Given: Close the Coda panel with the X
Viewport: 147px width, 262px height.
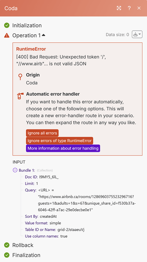Looking at the screenshot, I should (x=139, y=8).
